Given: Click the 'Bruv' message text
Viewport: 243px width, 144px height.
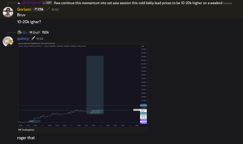Looking at the screenshot, I should (x=21, y=15).
